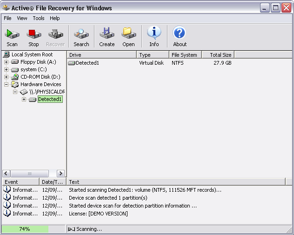Screen dimensions: 294x235
Task: Open the About window
Action: pyautogui.click(x=180, y=37)
